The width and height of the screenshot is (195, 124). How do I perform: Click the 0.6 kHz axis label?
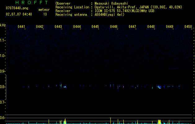(x=2, y=118)
